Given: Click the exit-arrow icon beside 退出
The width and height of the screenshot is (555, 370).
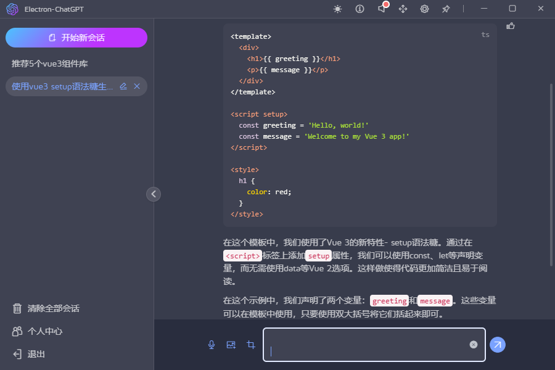Looking at the screenshot, I should tap(17, 354).
